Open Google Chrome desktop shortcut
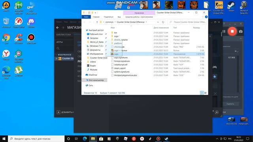This screenshot has width=253, height=142. coord(6,39)
